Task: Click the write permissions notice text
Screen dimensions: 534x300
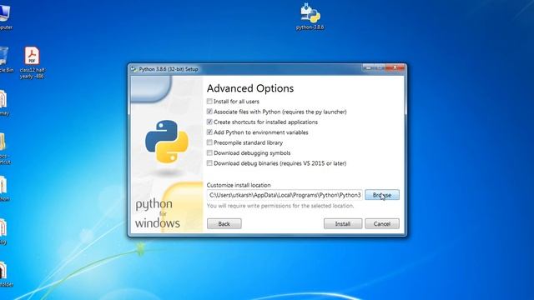Action: (280, 206)
